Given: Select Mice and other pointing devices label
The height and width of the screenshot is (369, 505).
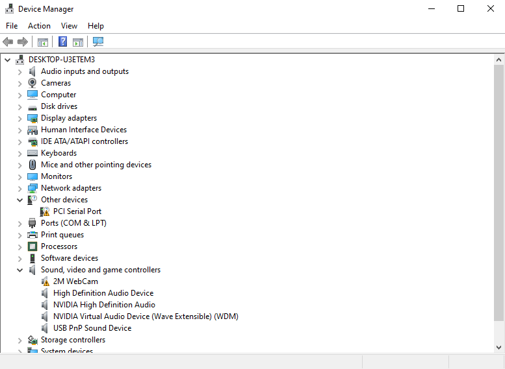Looking at the screenshot, I should click(x=96, y=165).
